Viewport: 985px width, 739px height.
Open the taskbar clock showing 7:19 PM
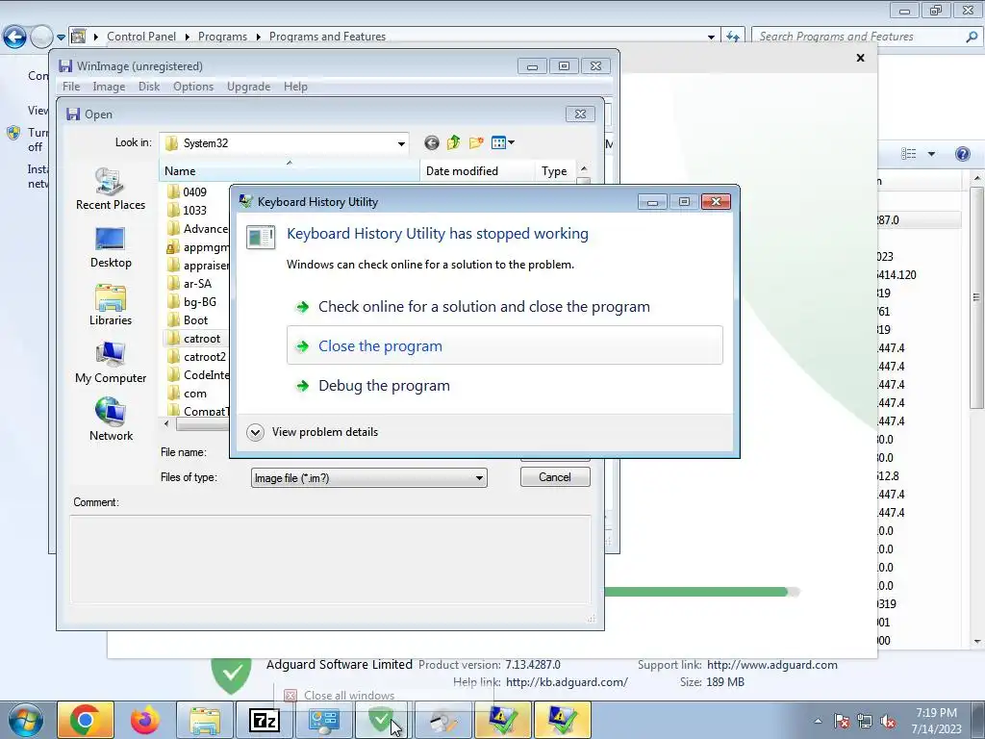click(936, 721)
